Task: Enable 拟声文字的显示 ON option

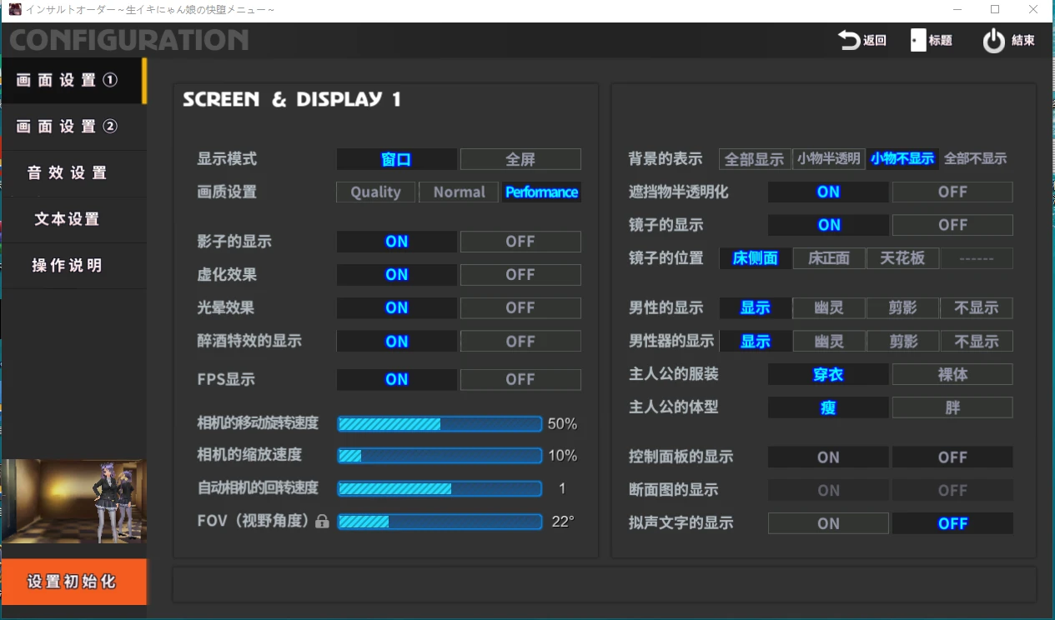Action: (827, 522)
